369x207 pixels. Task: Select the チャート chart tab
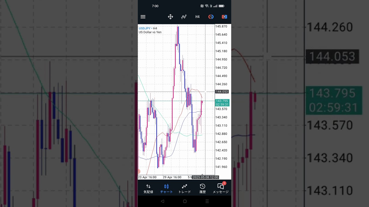coord(166,189)
